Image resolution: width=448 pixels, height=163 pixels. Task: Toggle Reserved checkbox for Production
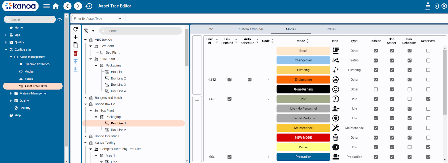point(428,157)
